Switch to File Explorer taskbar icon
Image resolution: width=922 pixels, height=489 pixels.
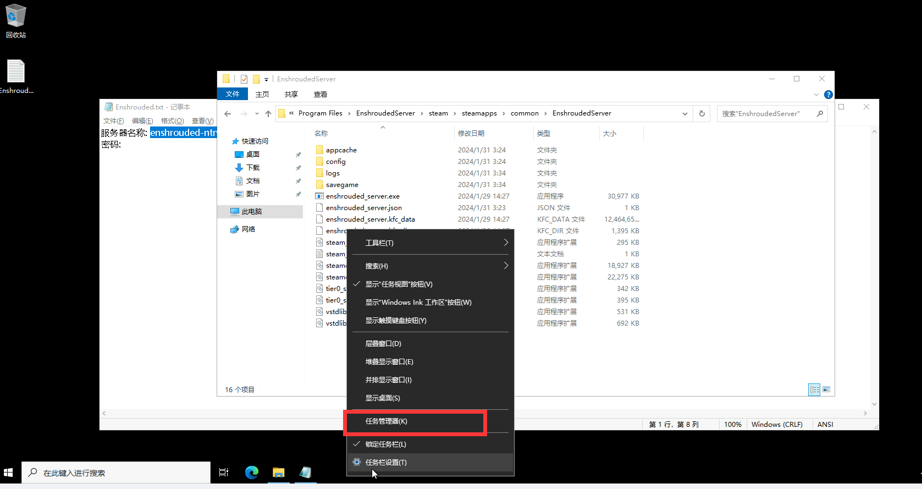click(x=279, y=472)
